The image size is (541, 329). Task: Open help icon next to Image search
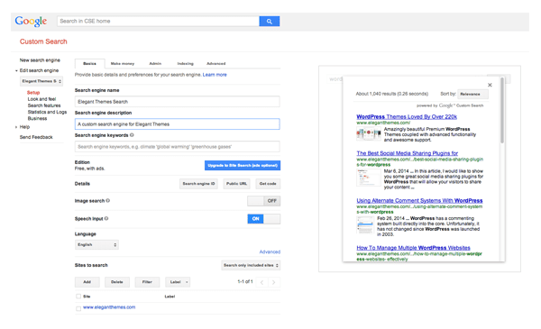[x=108, y=201]
